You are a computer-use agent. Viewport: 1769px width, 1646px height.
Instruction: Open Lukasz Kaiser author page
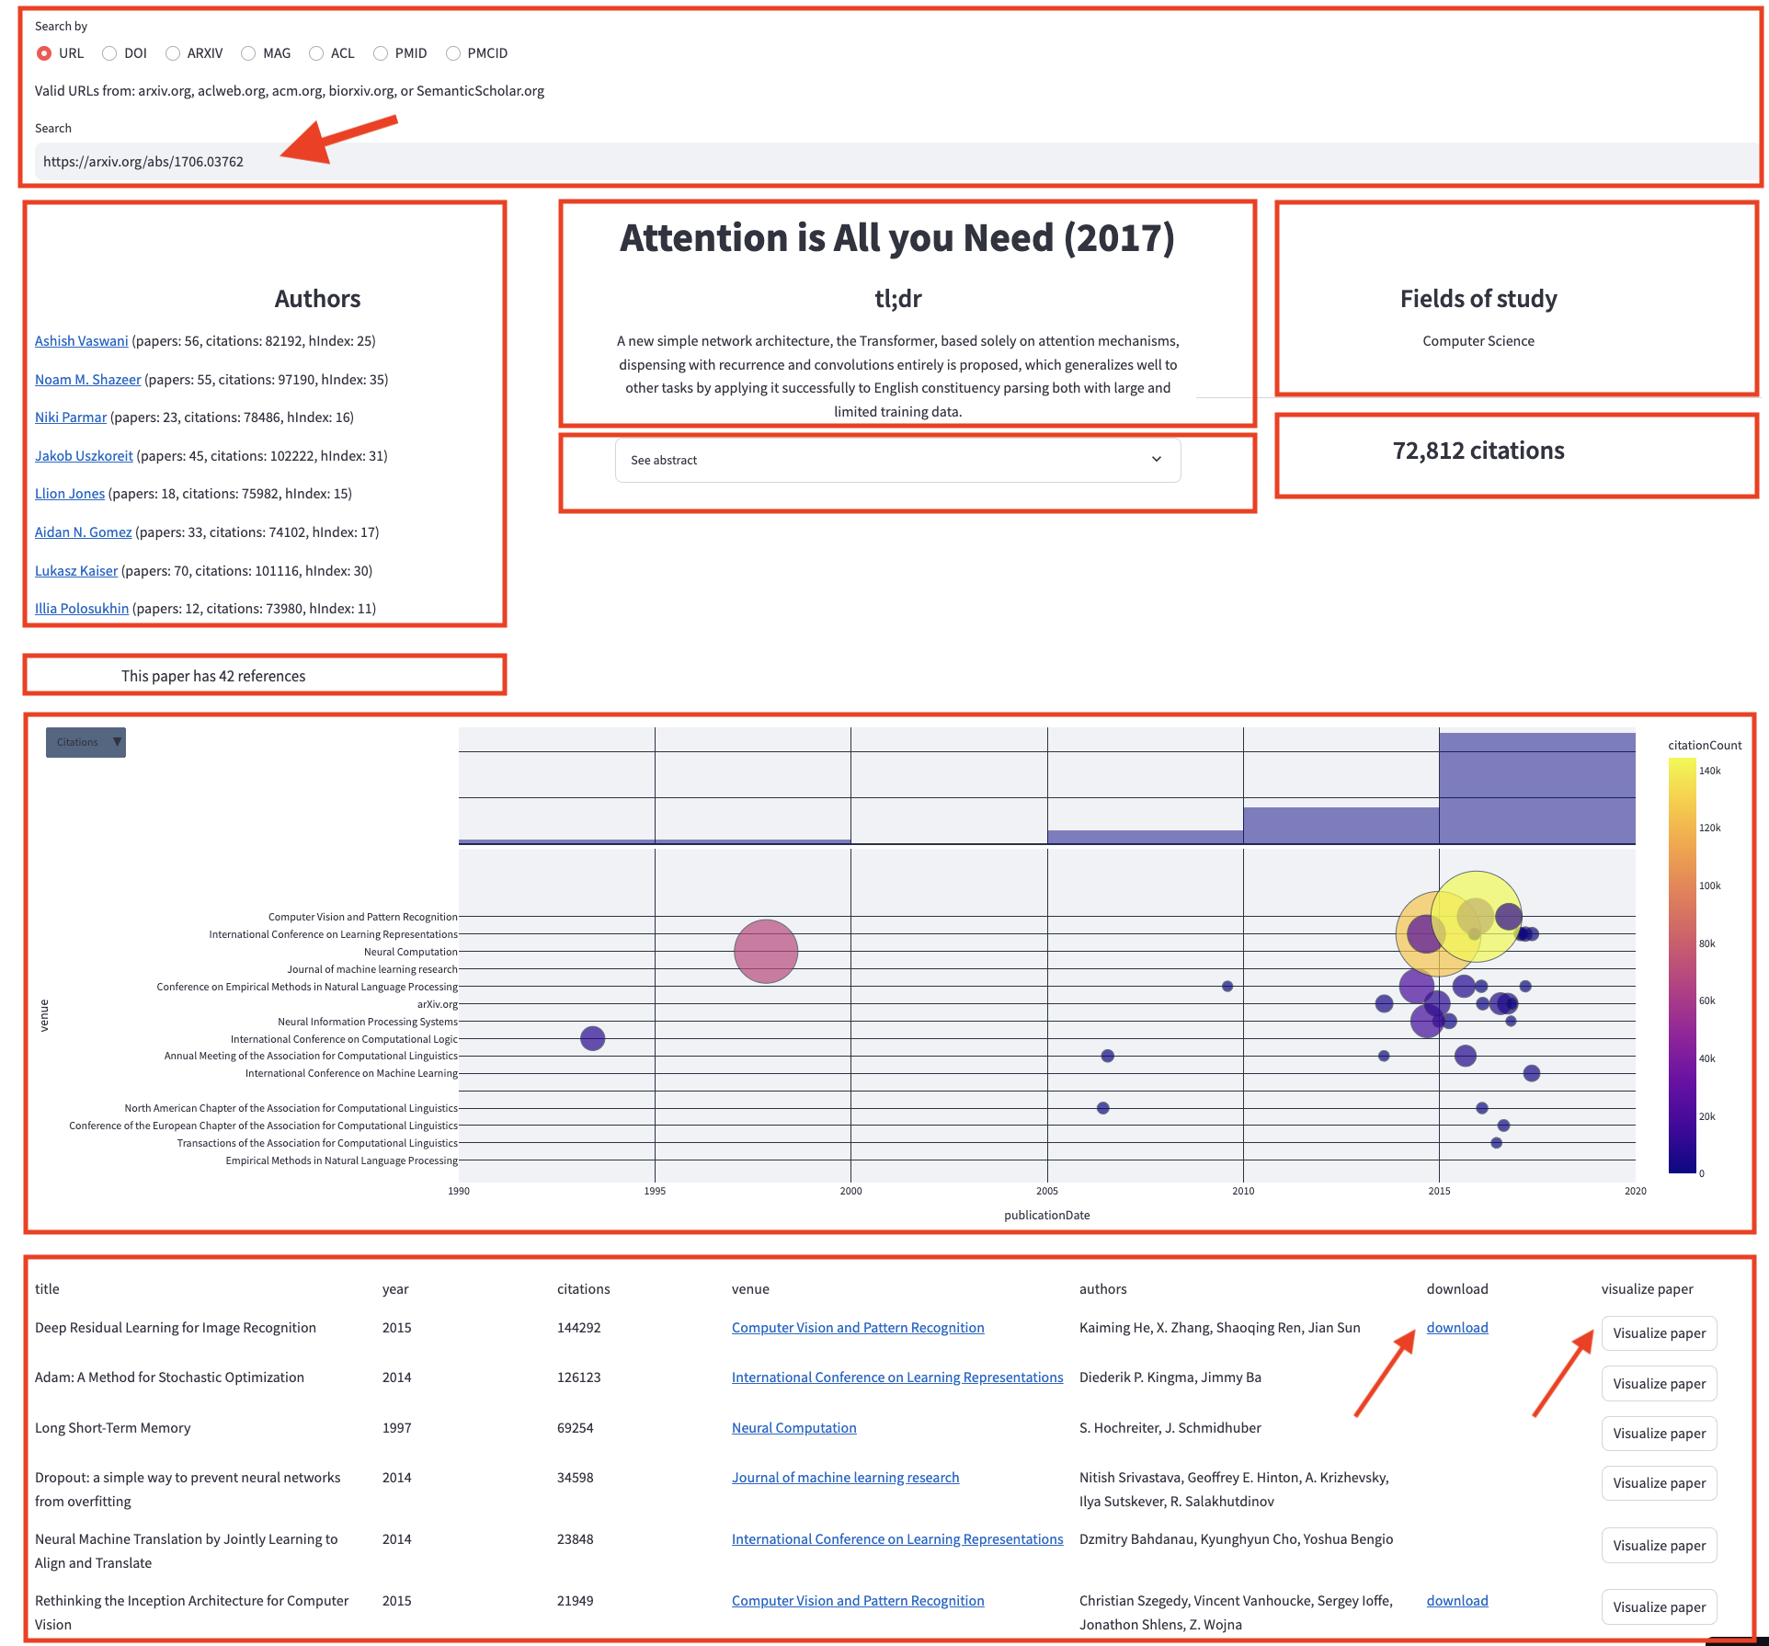pyautogui.click(x=76, y=571)
